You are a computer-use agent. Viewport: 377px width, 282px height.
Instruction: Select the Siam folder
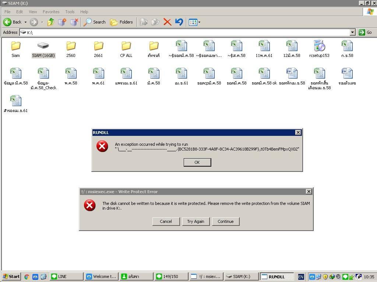15,49
